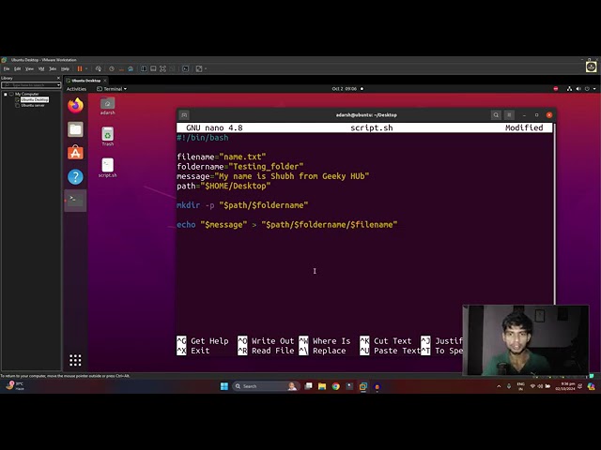Viewport: 601px width, 450px height.
Task: Enter VMware full screen mode
Action: point(162,68)
